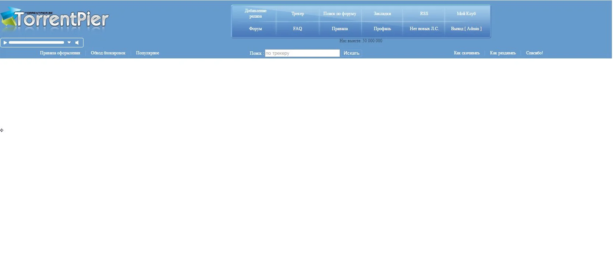Viewport: 613px width, 262px height.
Task: Seek in the audio progress bar
Action: 36,43
